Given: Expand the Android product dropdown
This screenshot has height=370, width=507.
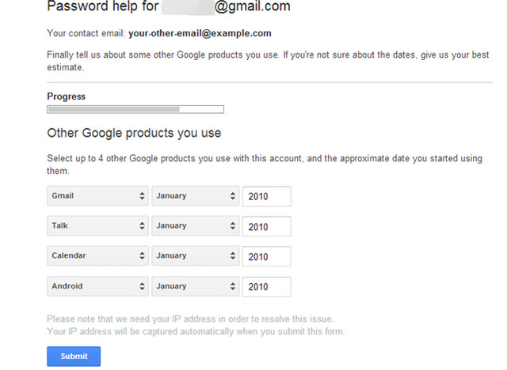Looking at the screenshot, I should click(x=97, y=286).
